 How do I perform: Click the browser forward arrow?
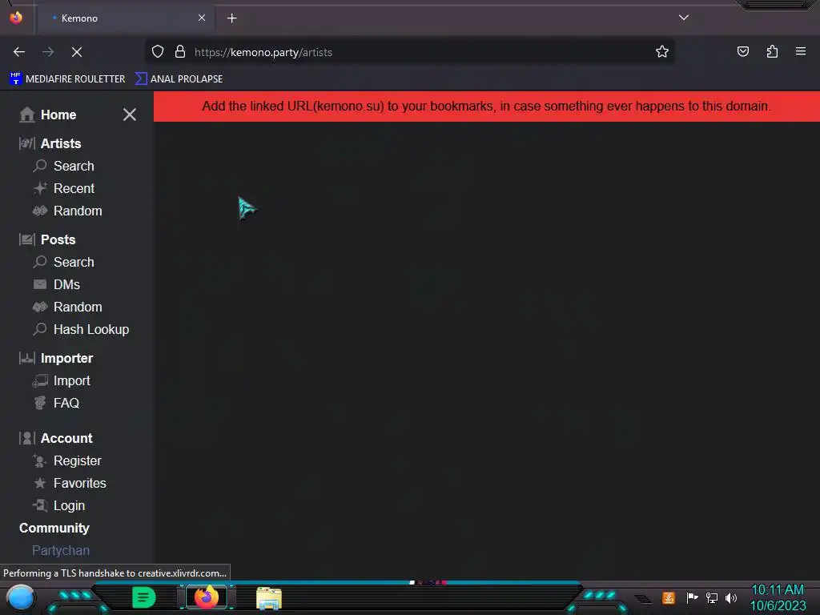[x=48, y=52]
